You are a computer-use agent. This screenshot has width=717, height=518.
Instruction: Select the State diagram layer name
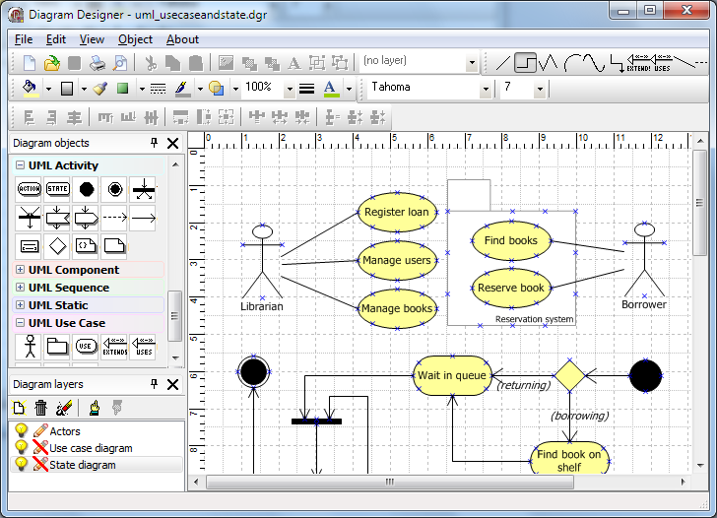click(x=83, y=465)
